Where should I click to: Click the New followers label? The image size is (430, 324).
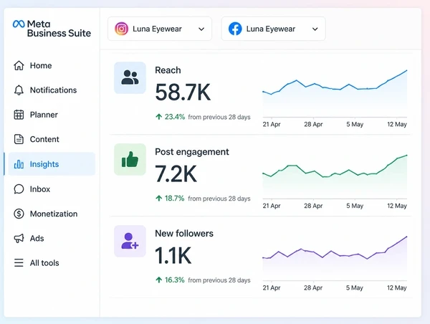(x=184, y=234)
